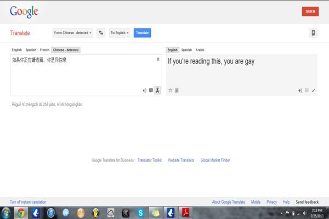Viewport: 329px width, 219px height.
Task: Open the snowflake app taskbar icon
Action: [66, 213]
